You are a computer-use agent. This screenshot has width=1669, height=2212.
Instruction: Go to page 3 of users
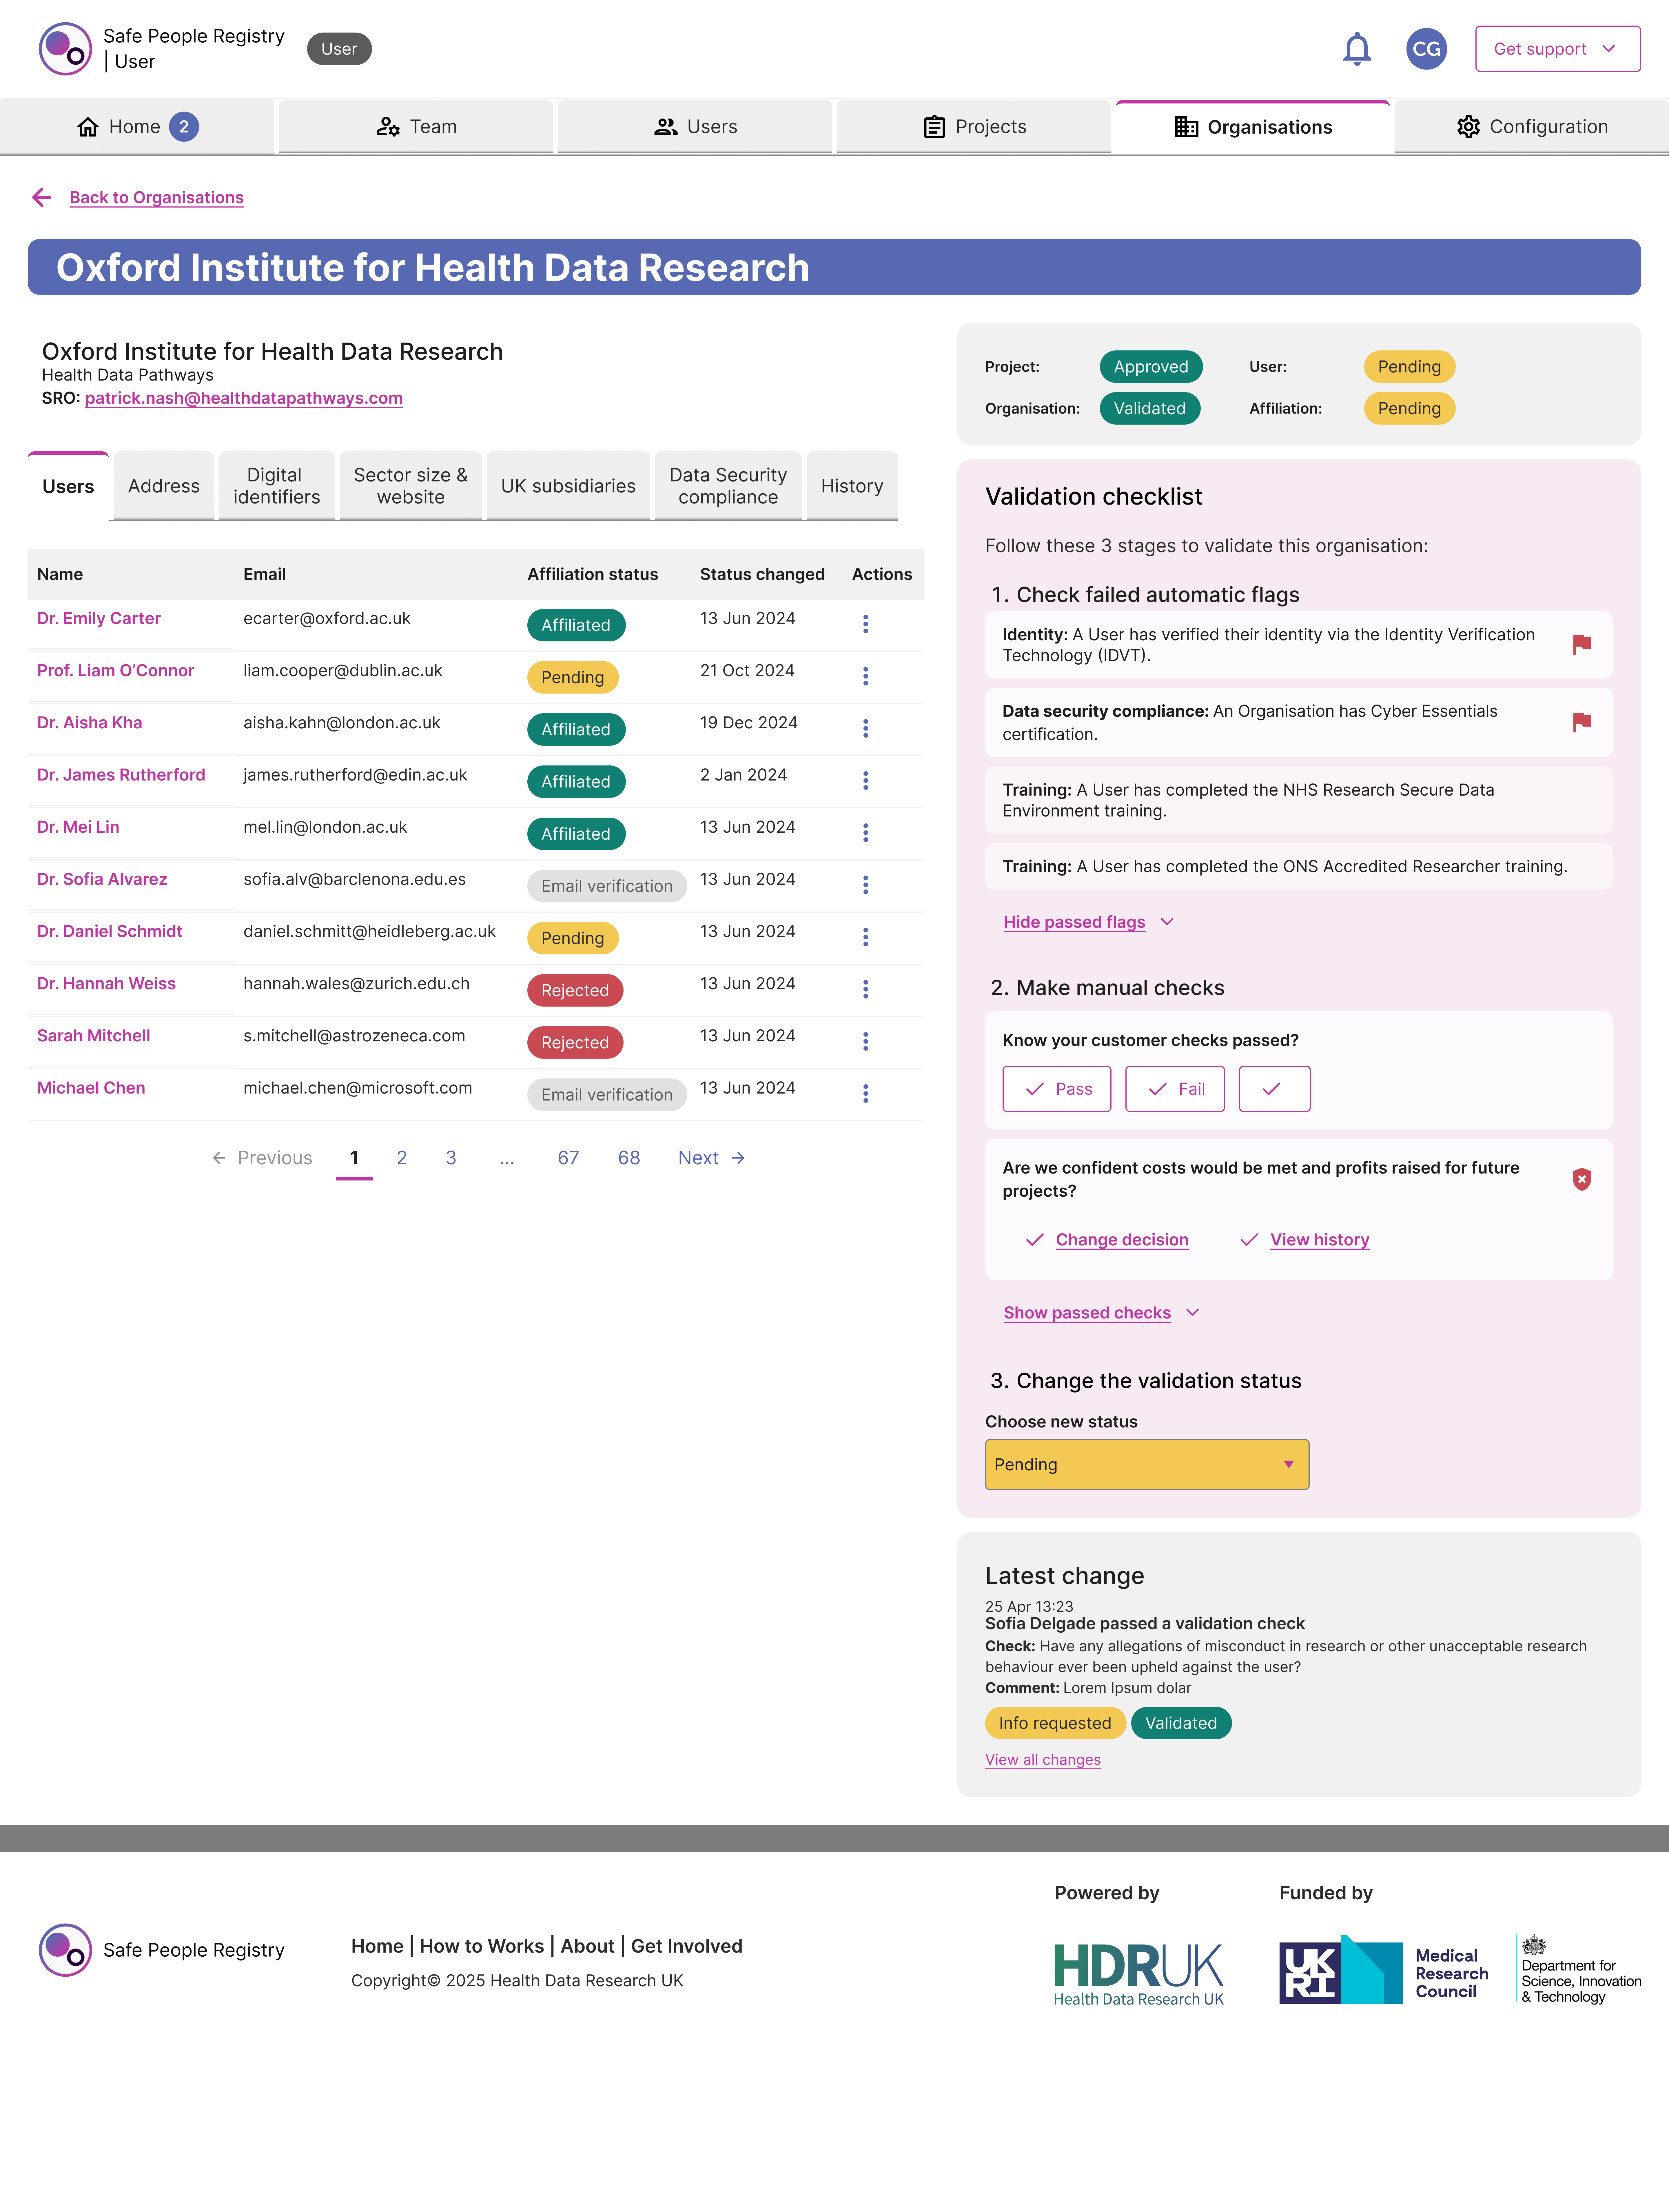(x=451, y=1158)
